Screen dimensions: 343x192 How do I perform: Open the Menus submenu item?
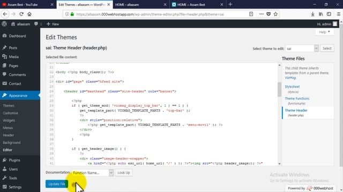pyautogui.click(x=8, y=128)
